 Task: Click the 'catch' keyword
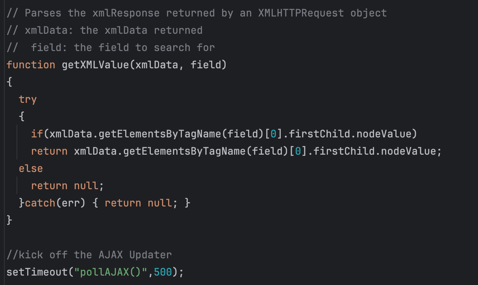point(40,203)
